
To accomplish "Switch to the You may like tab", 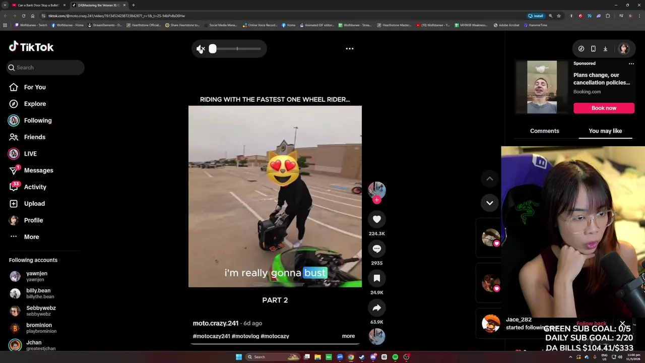I will 605,131.
